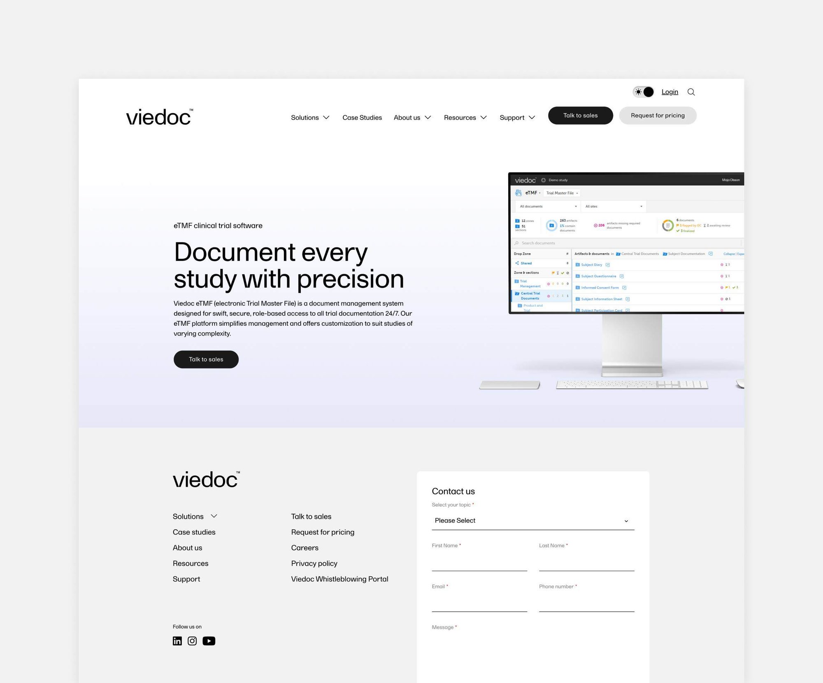Click the search icon in top navigation
Screen dimensions: 823x683
(x=692, y=92)
